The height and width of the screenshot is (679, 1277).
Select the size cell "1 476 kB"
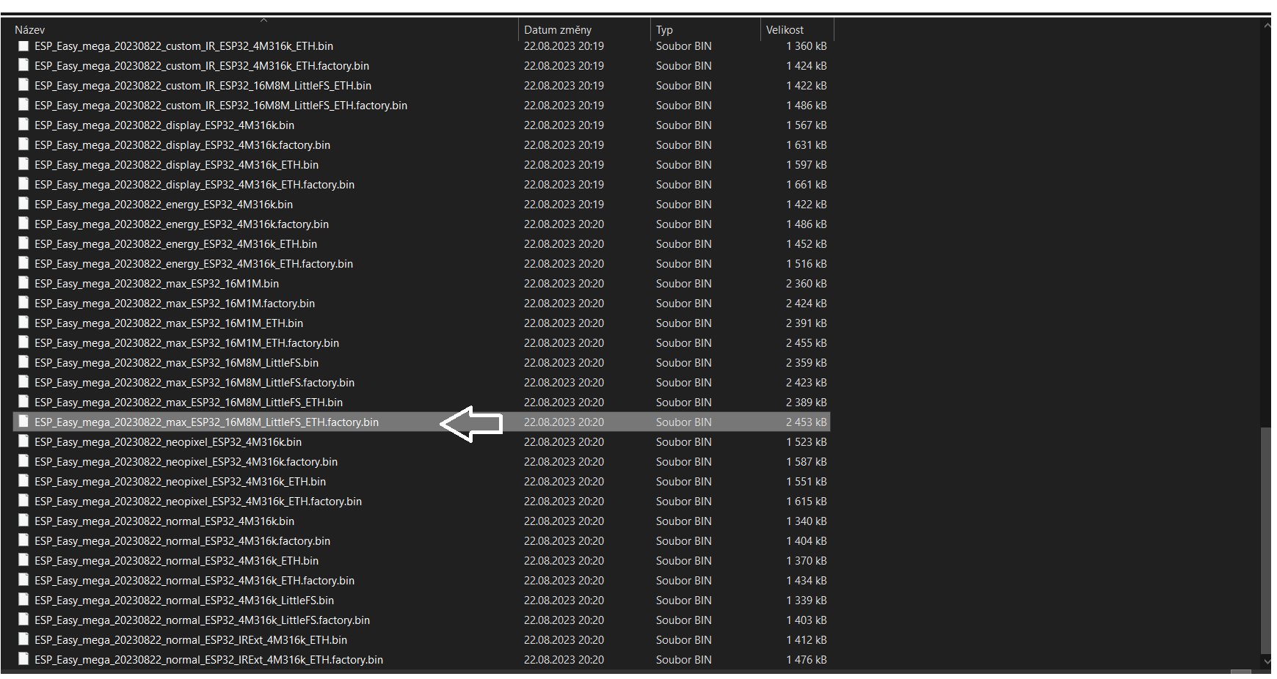(x=807, y=660)
